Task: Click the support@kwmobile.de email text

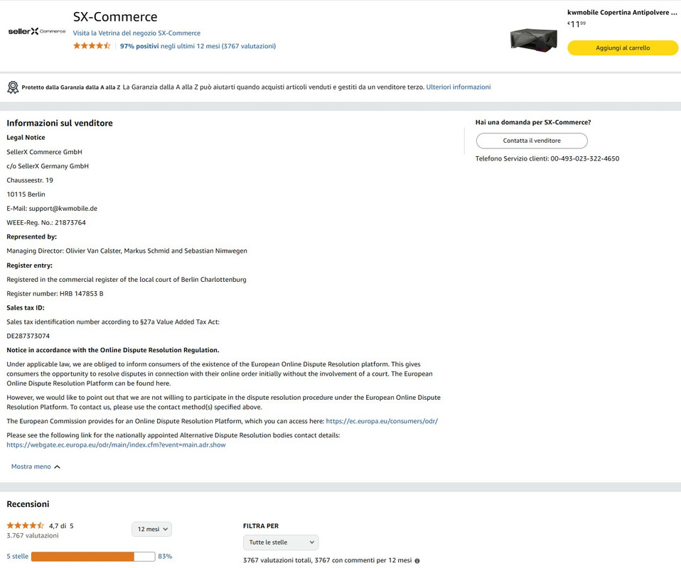Action: (x=63, y=208)
